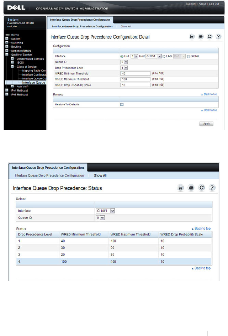The width and height of the screenshot is (228, 336).
Task: Select the Global interface radio button
Action: (x=189, y=56)
